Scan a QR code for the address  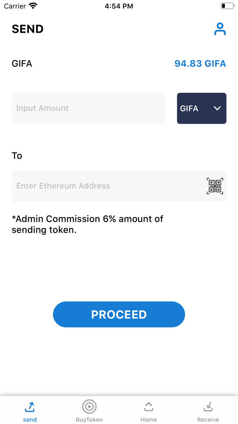(215, 186)
